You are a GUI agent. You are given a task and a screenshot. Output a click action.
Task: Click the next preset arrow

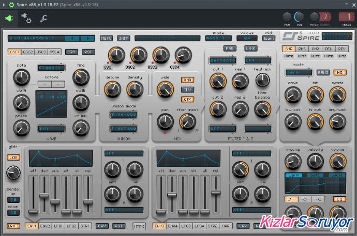tap(87, 38)
